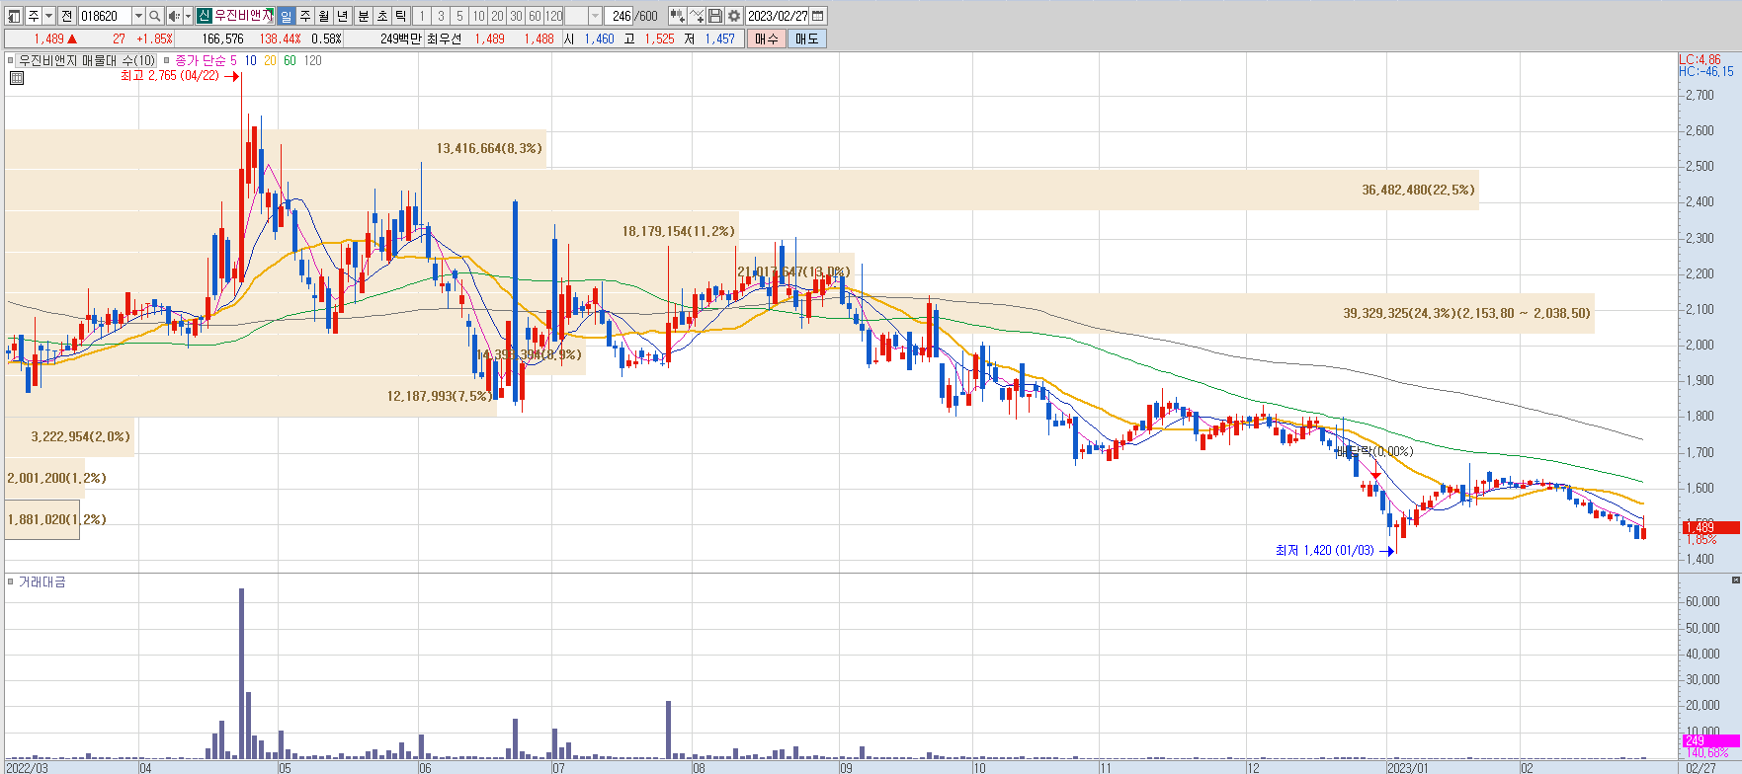Select the 월 monthly chart period
1742x774 pixels.
(324, 16)
